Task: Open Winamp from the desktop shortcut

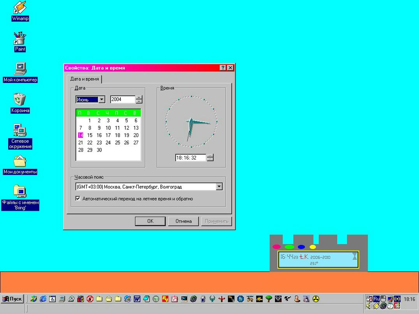Action: (19, 8)
